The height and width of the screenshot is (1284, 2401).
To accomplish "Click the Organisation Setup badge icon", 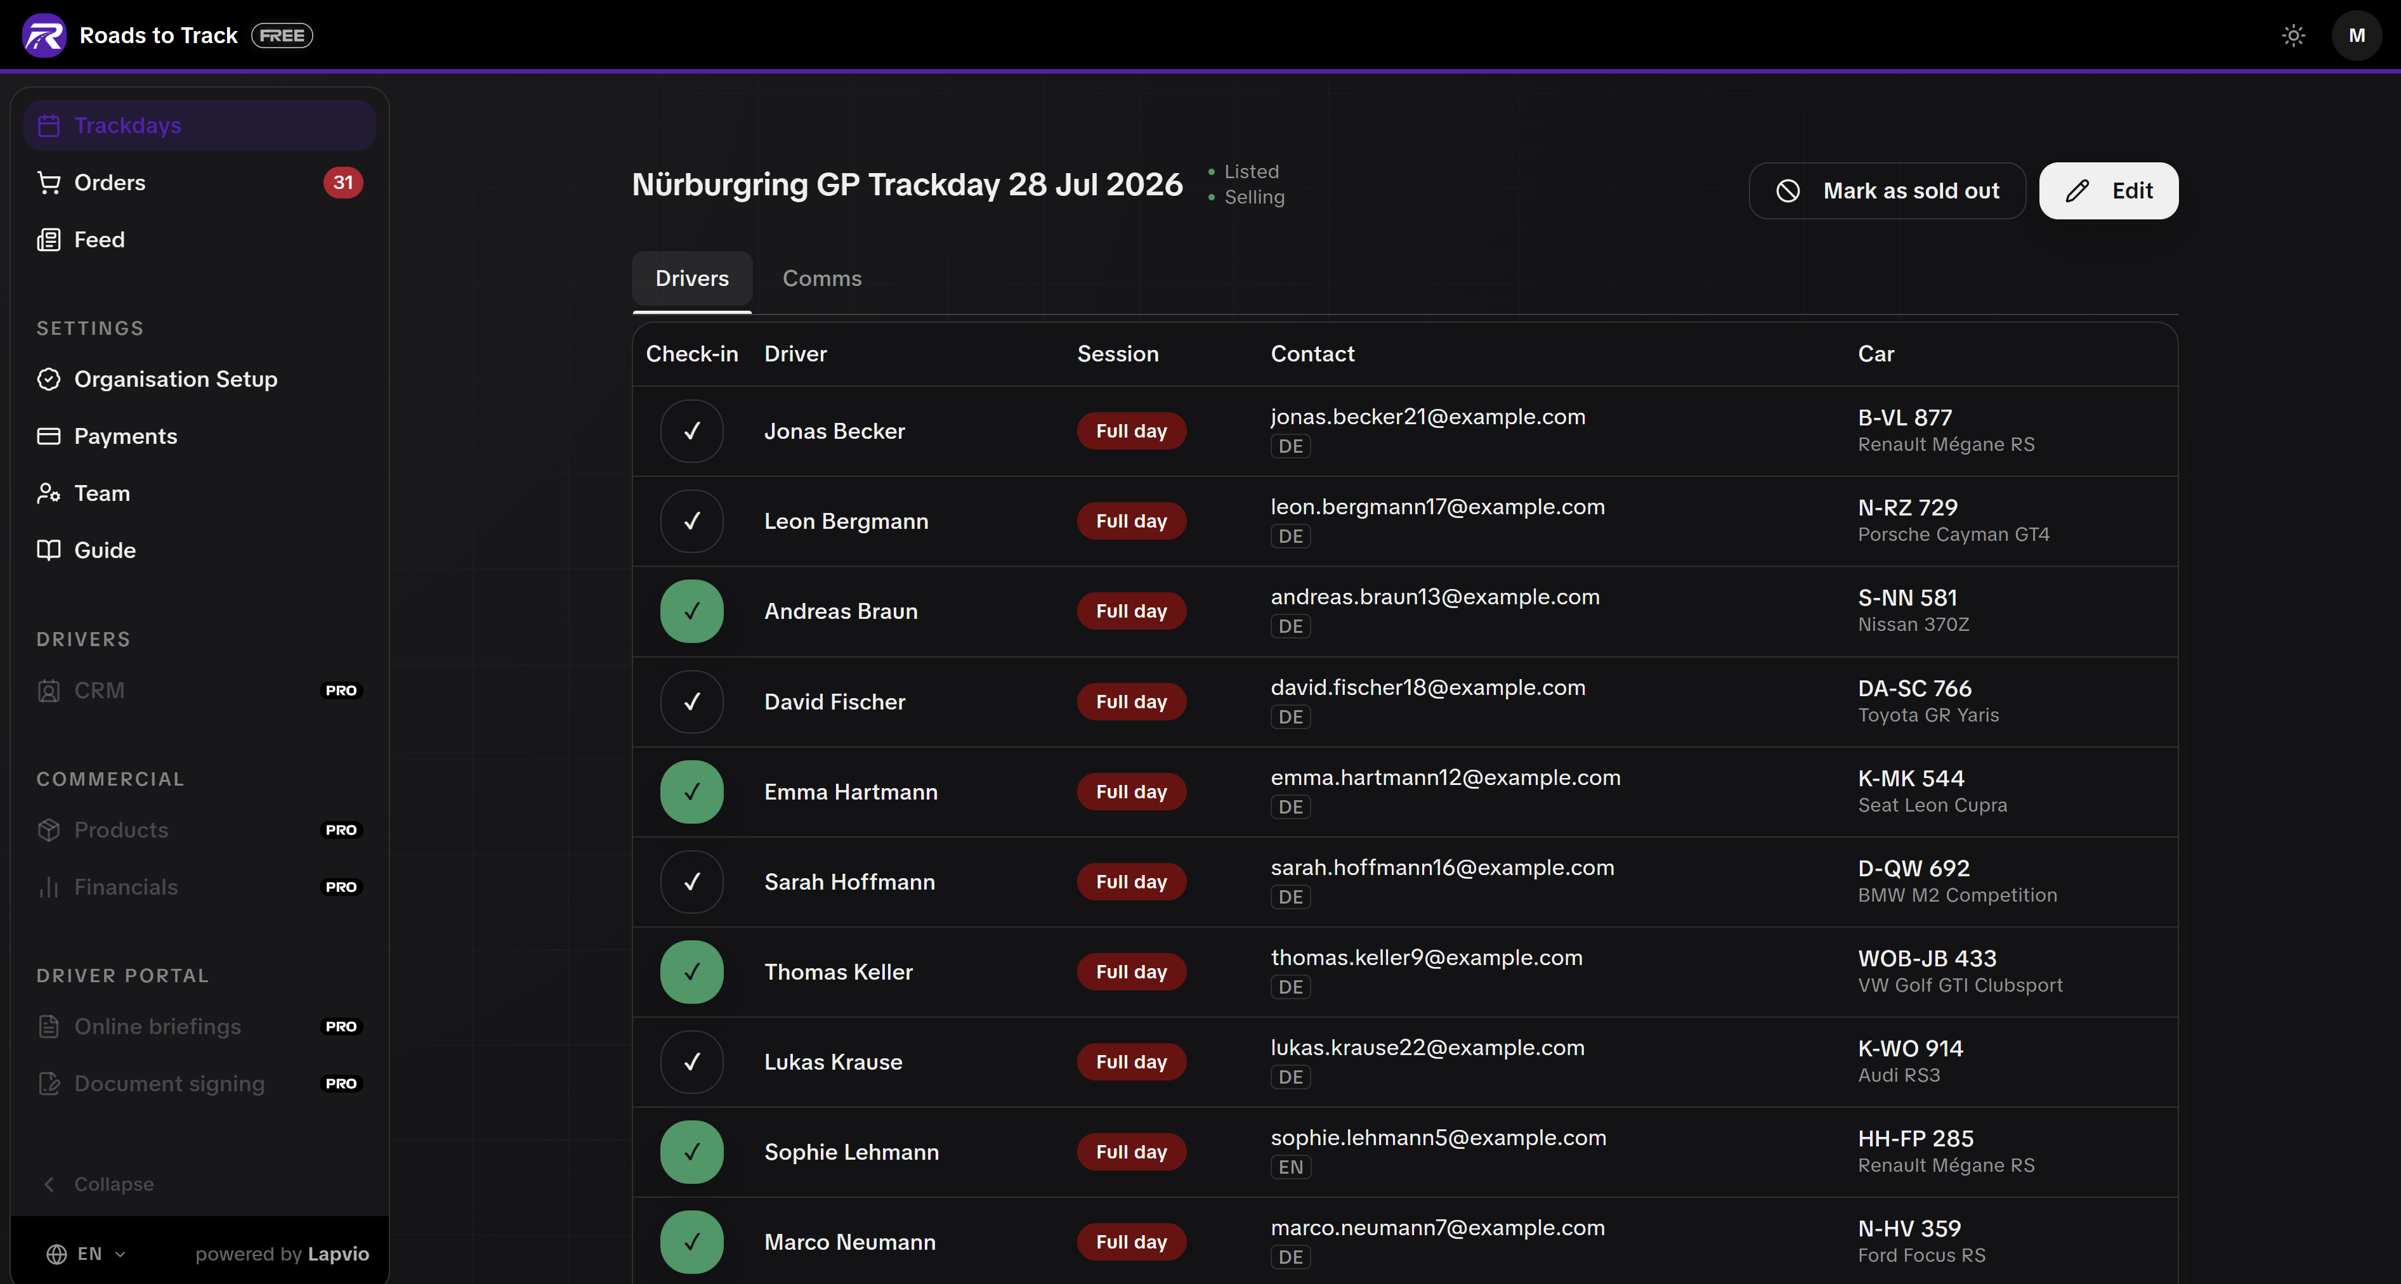I will pos(48,379).
